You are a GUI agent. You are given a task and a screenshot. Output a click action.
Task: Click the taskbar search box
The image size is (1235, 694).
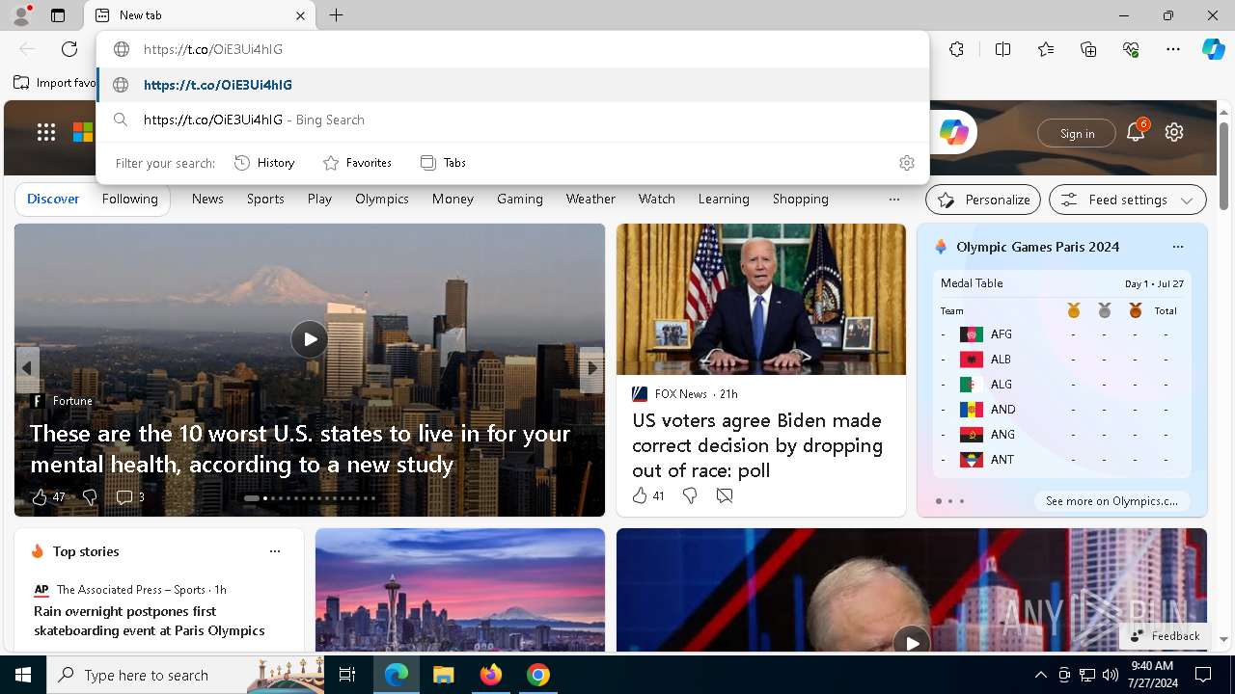click(185, 675)
